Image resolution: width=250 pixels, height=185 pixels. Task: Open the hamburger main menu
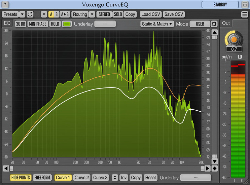(244, 14)
